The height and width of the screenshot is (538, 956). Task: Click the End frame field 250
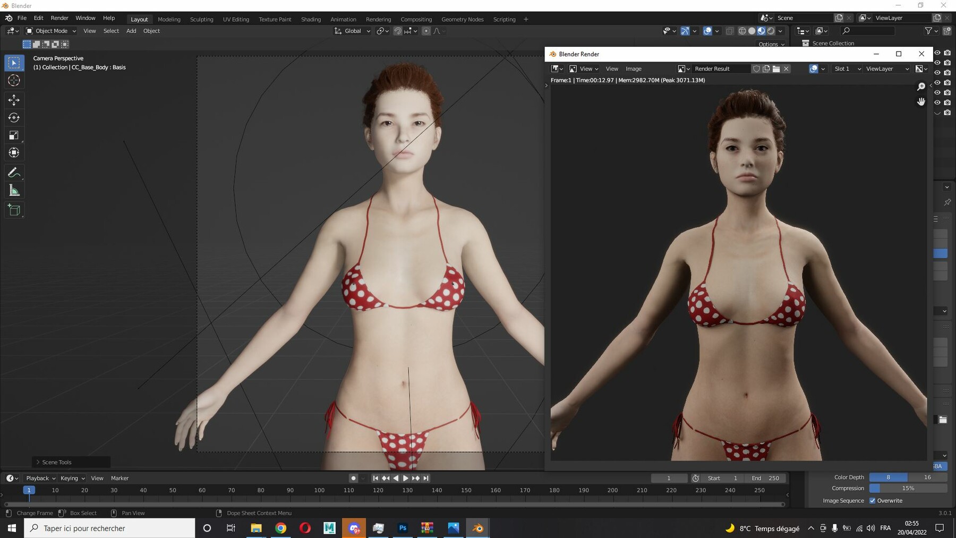[x=765, y=478]
